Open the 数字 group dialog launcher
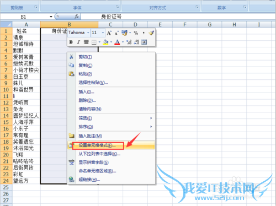The width and height of the screenshot is (276, 206). 245,7
